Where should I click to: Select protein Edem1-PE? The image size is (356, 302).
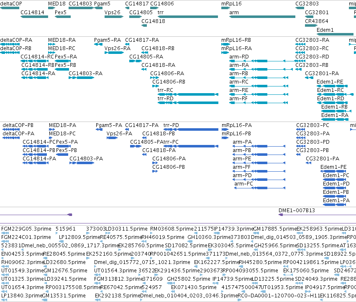[x=333, y=167]
